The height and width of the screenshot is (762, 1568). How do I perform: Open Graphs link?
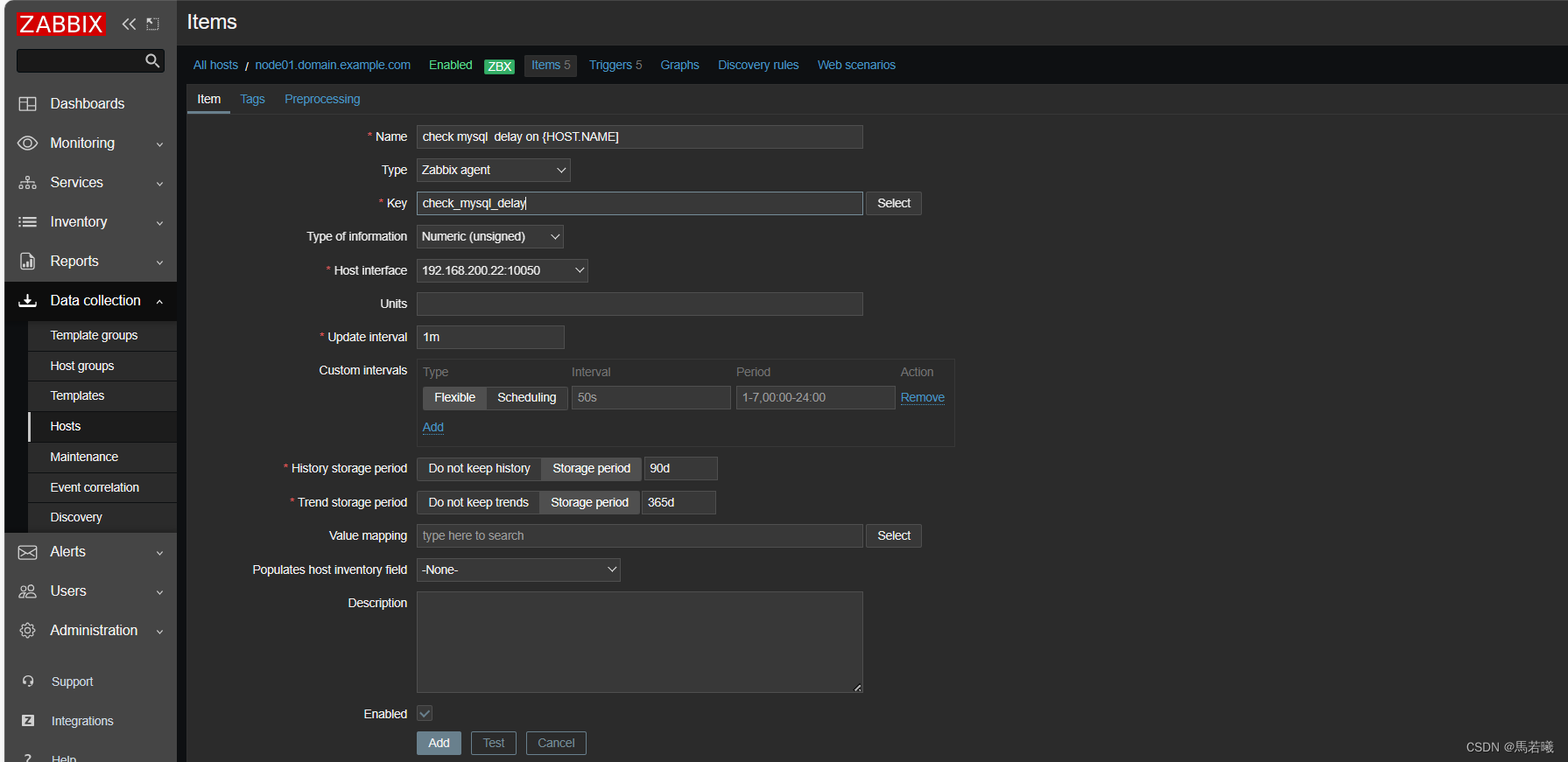(x=679, y=65)
